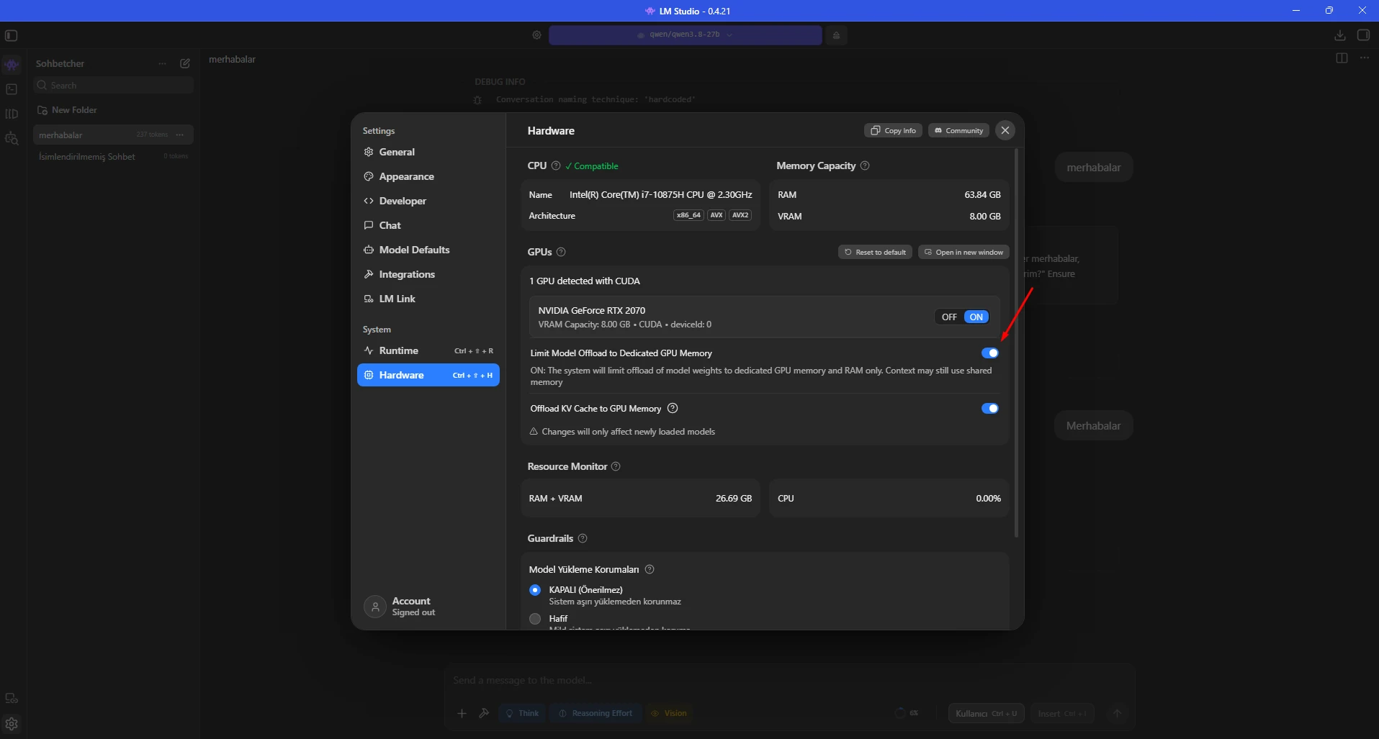Open the Appearance settings section
The image size is (1379, 739).
(x=428, y=176)
